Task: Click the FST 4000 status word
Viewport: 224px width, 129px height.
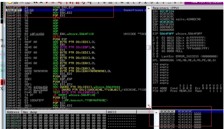Action: coord(160,88)
